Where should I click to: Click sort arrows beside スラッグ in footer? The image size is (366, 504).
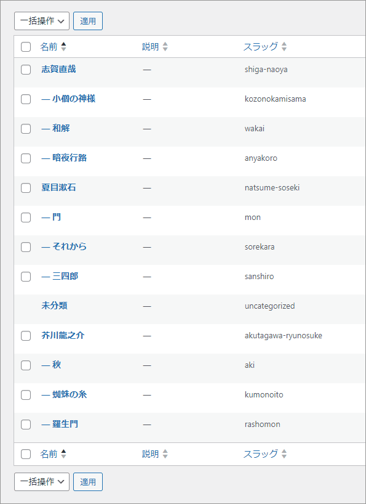284,454
